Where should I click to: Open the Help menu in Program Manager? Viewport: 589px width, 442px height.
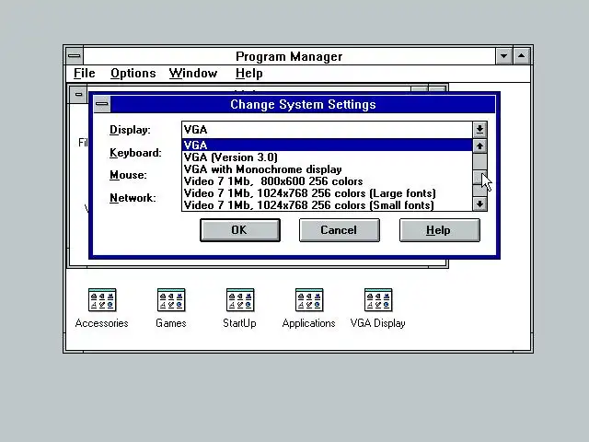[x=248, y=73]
